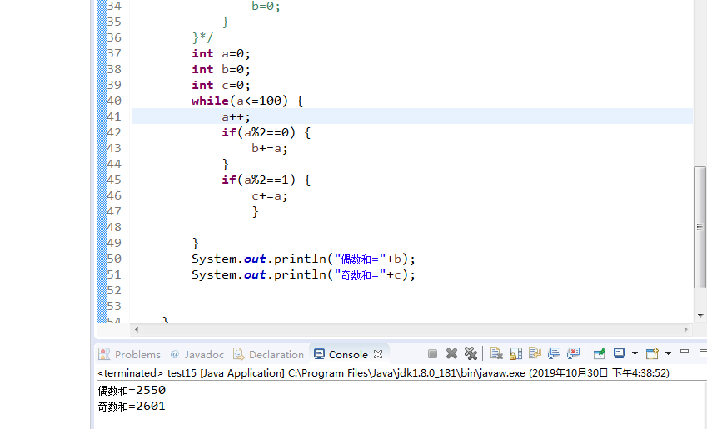
Task: Click the editor vertical scrollbar thumb
Action: tap(700, 227)
